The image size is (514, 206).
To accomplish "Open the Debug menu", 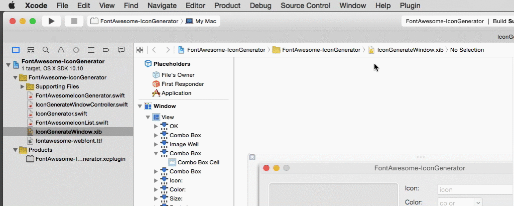I will coord(261,6).
